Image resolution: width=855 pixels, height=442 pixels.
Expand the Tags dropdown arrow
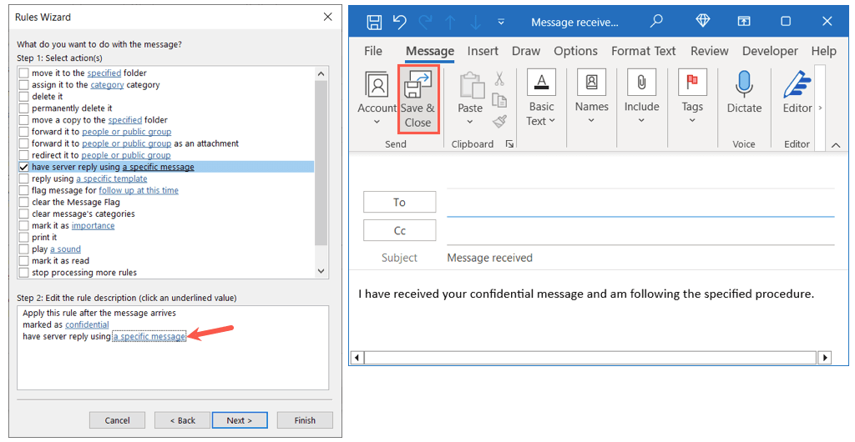coord(692,120)
